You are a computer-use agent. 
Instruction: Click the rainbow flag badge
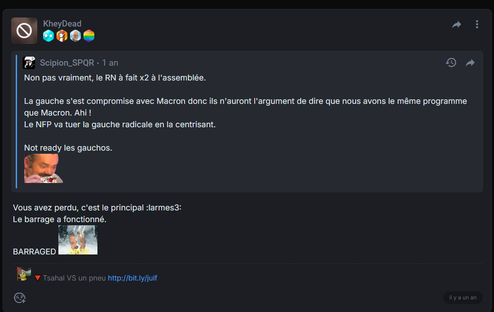click(x=89, y=36)
